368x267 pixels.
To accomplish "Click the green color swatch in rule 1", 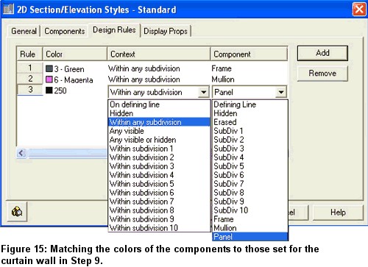I will (49, 69).
